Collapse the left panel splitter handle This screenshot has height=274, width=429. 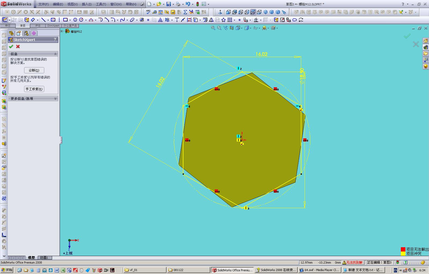(61, 140)
